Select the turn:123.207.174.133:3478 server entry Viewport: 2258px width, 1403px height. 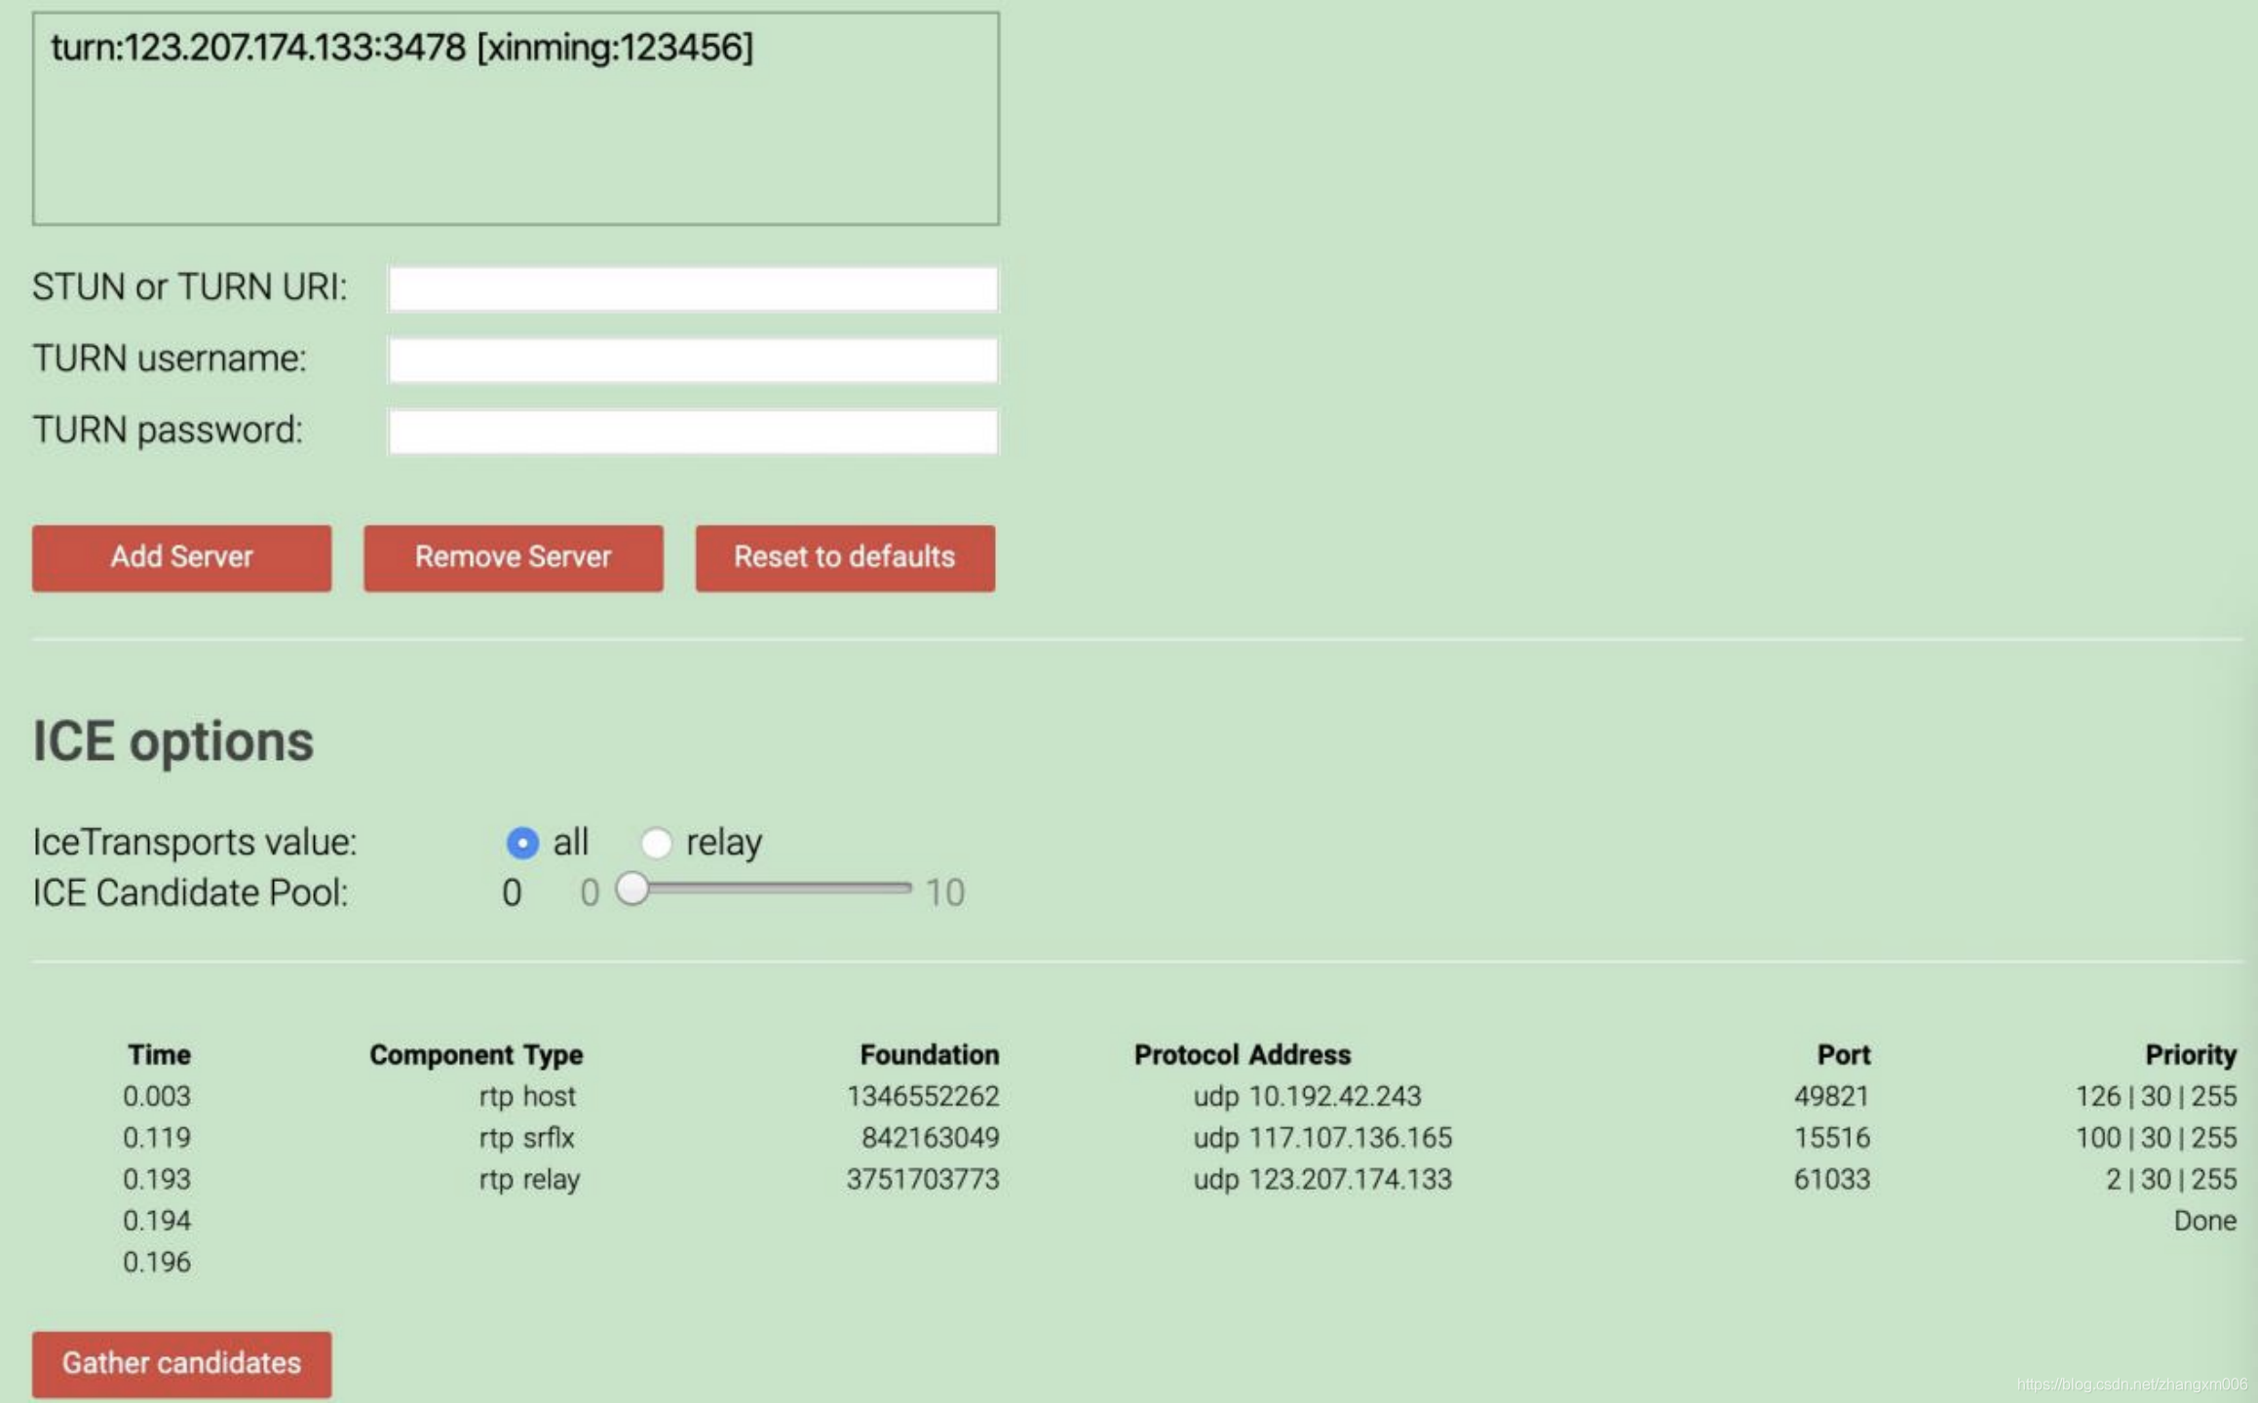[x=402, y=46]
